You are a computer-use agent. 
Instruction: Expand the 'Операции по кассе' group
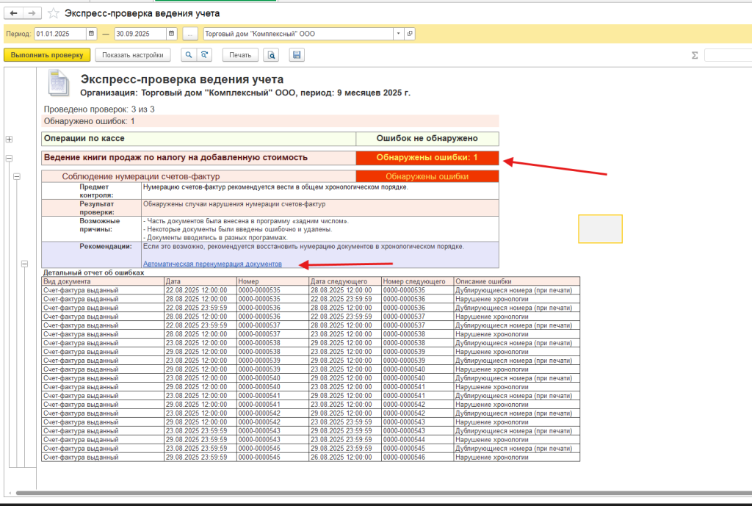(10, 139)
